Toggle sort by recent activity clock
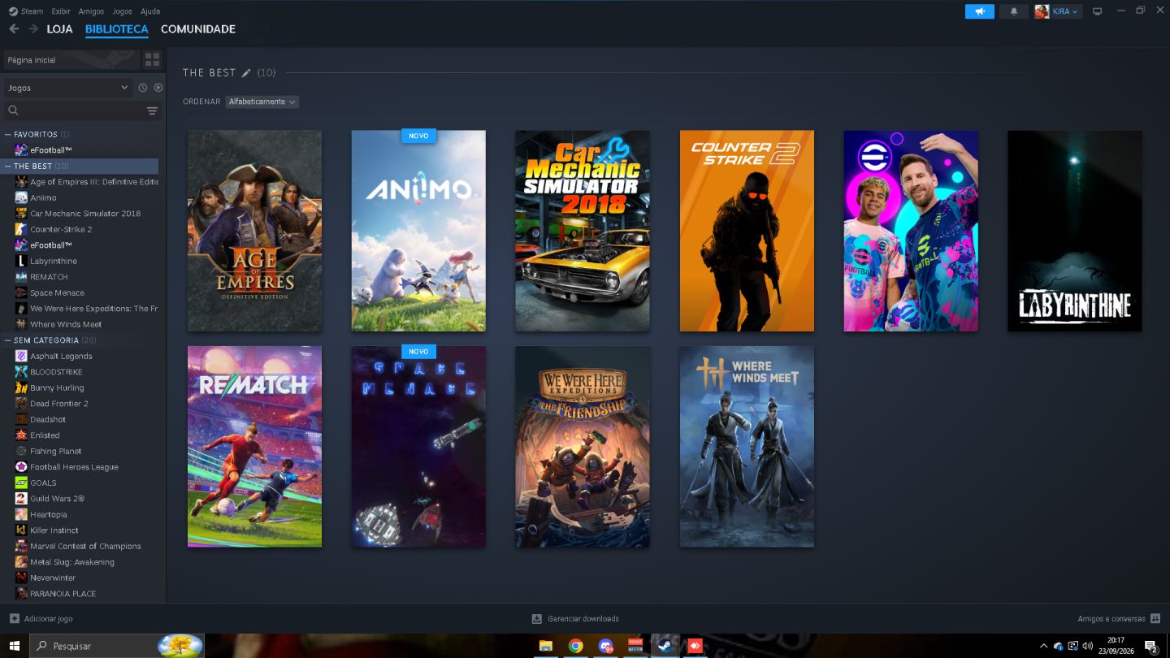This screenshot has width=1170, height=658. (x=143, y=88)
